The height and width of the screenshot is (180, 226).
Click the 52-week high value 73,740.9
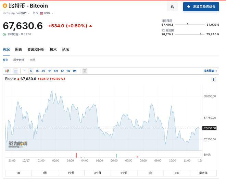pos(213,34)
